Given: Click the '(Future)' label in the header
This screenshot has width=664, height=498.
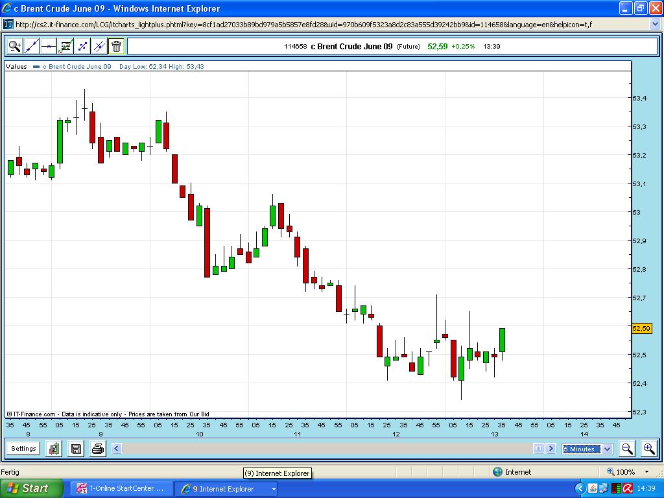Looking at the screenshot, I should tap(409, 47).
